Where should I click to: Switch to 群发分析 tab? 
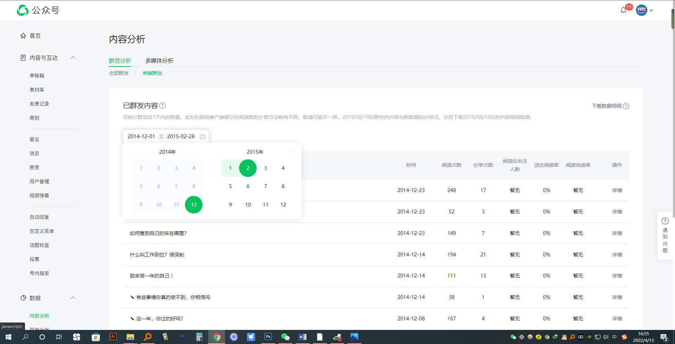(x=120, y=61)
